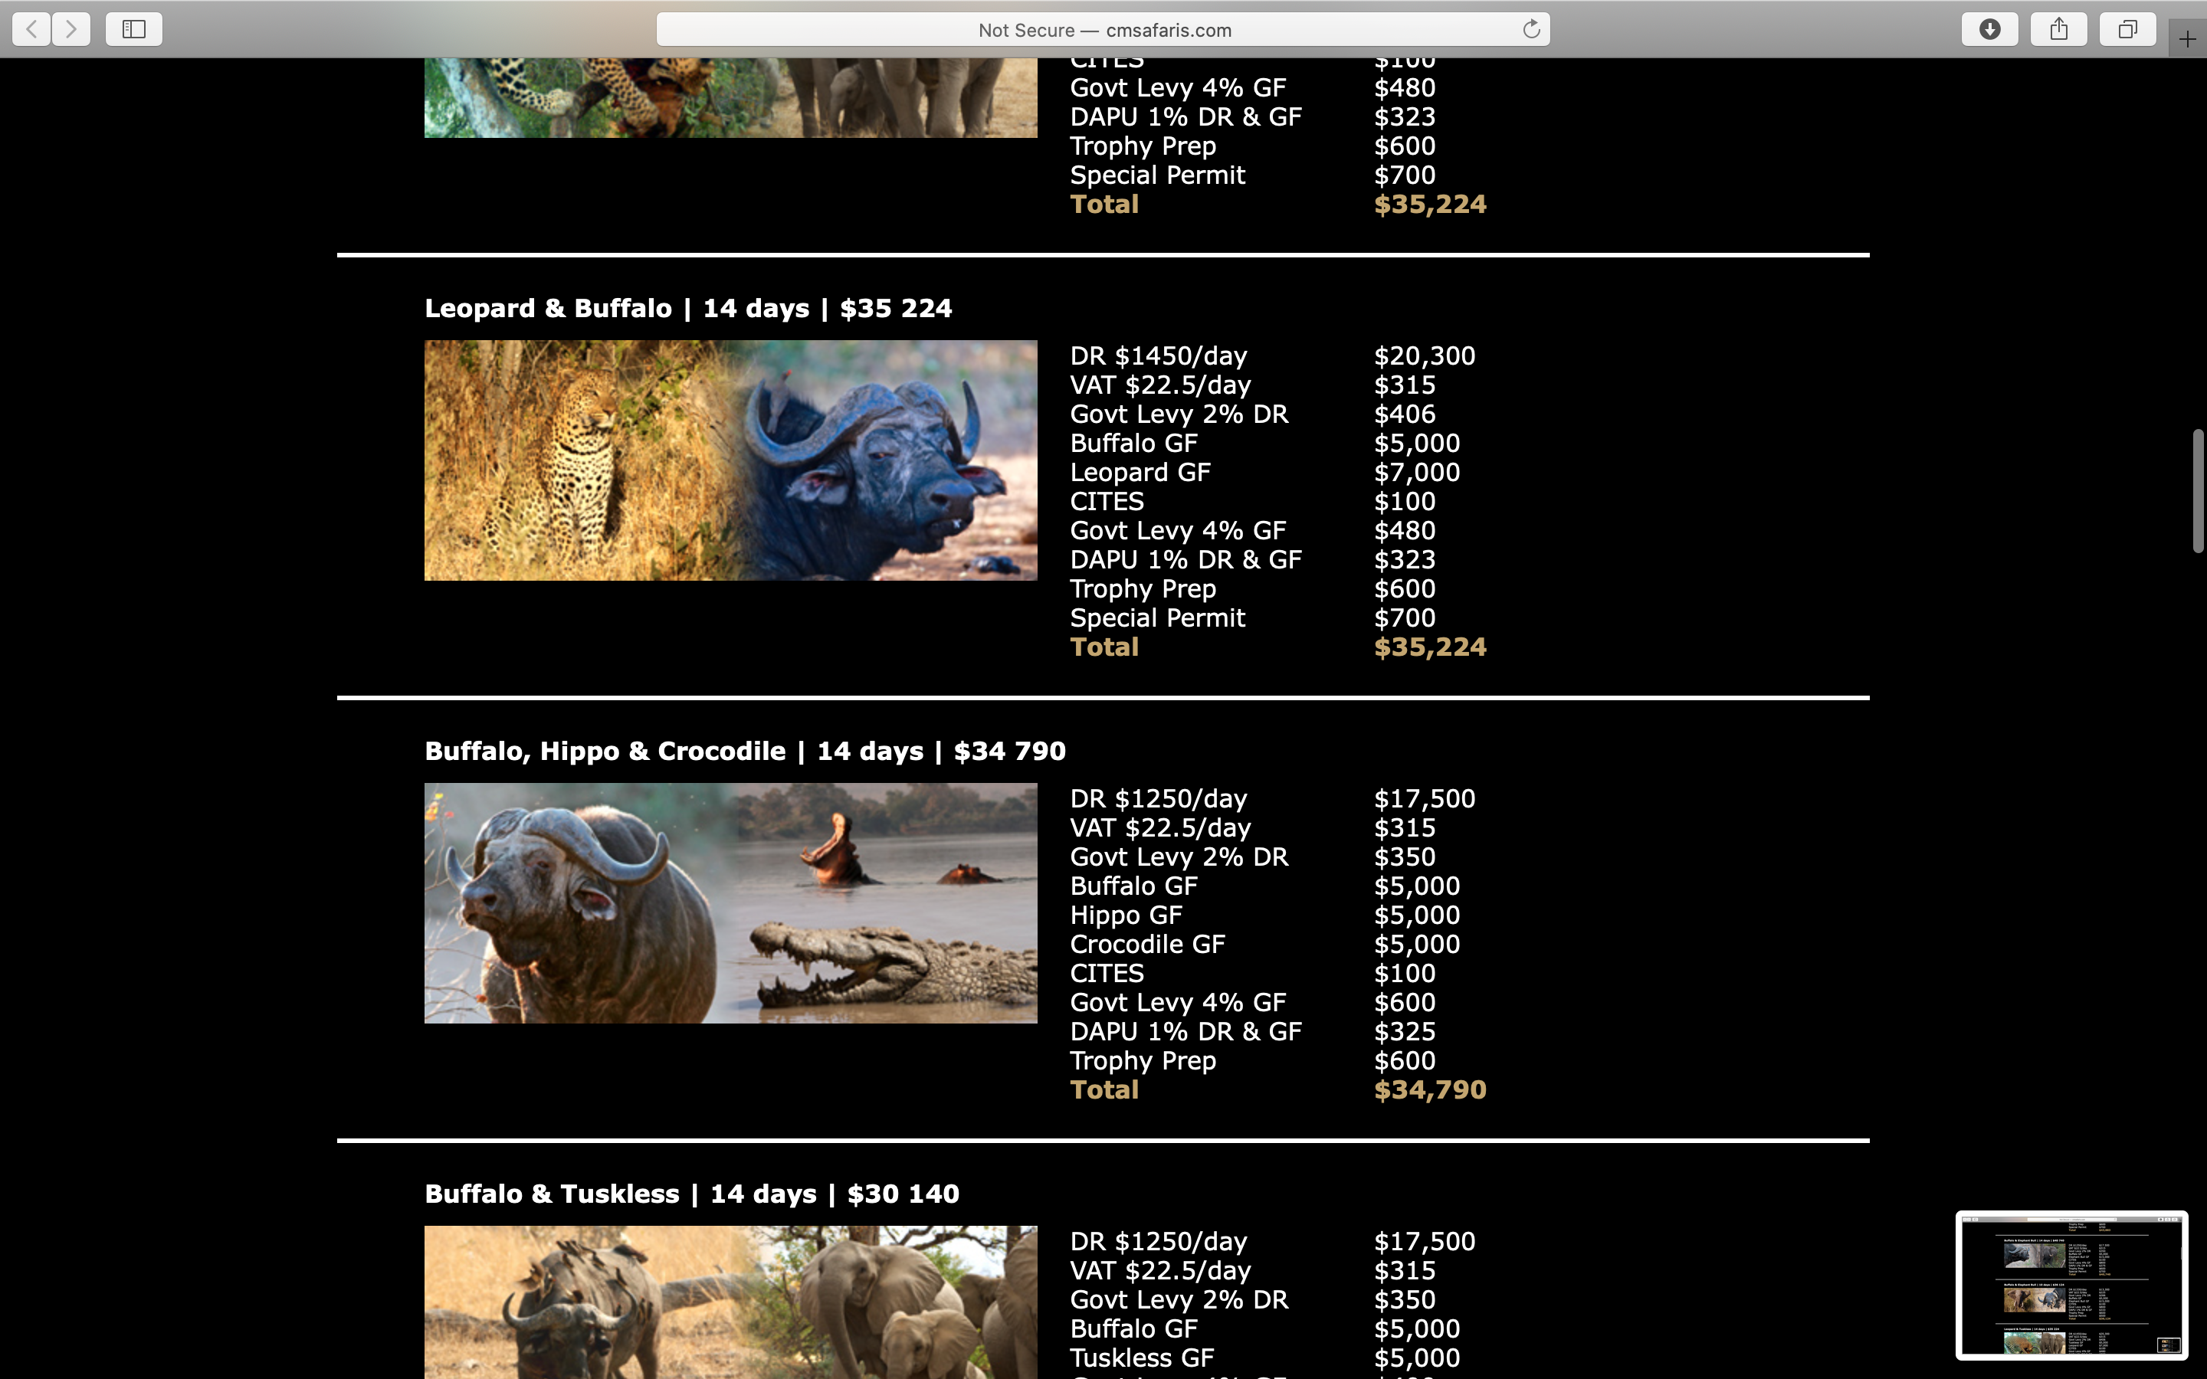Viewport: 2207px width, 1379px height.
Task: Click 'DR $1250/day' in Buffalo & Tuskless package
Action: pyautogui.click(x=1158, y=1241)
